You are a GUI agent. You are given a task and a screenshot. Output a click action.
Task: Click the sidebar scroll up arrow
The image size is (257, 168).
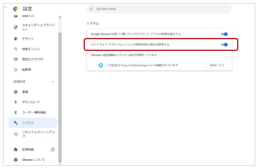[x=60, y=17]
